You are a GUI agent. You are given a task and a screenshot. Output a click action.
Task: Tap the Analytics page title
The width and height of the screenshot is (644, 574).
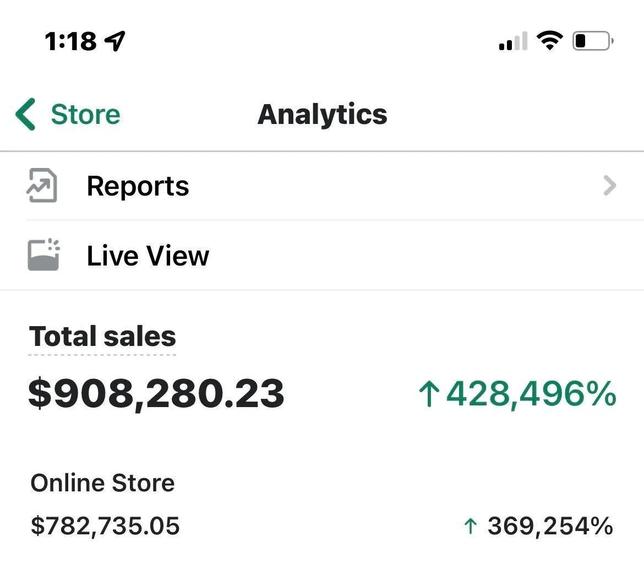[x=322, y=115]
